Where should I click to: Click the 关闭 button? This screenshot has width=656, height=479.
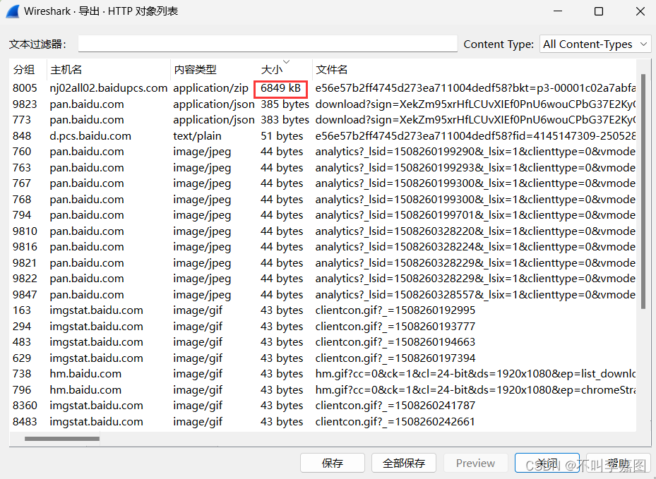(x=547, y=463)
